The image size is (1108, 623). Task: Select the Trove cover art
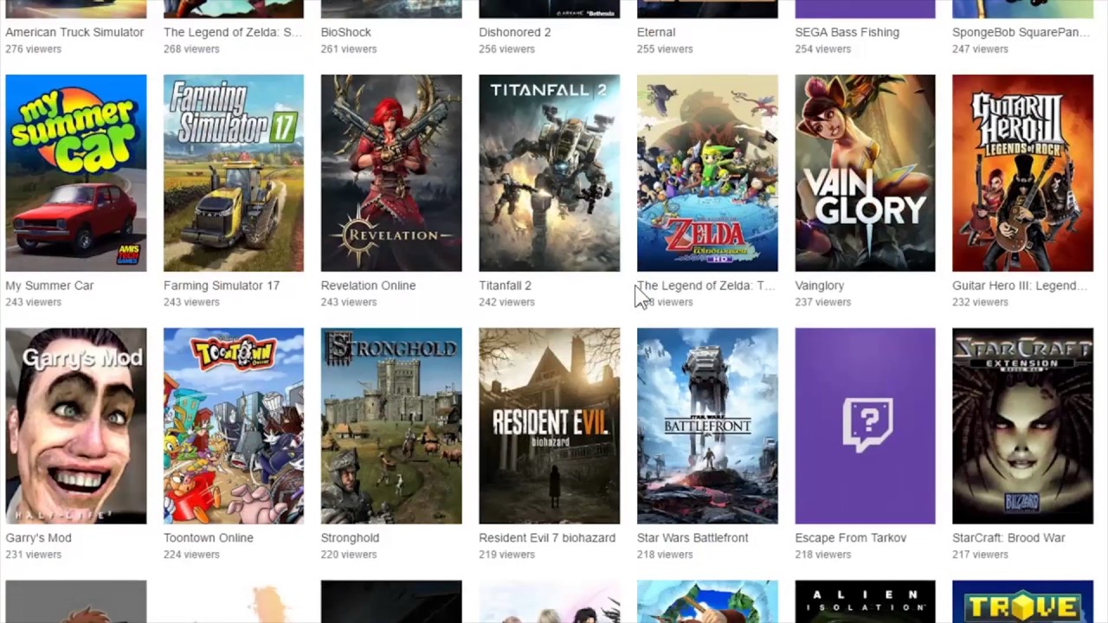(1023, 601)
